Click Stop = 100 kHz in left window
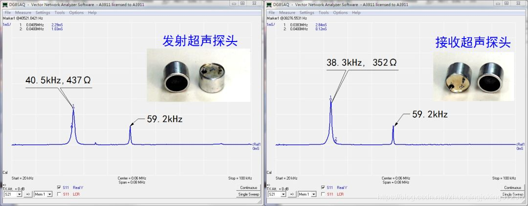528x206 pixels. (x=240, y=178)
